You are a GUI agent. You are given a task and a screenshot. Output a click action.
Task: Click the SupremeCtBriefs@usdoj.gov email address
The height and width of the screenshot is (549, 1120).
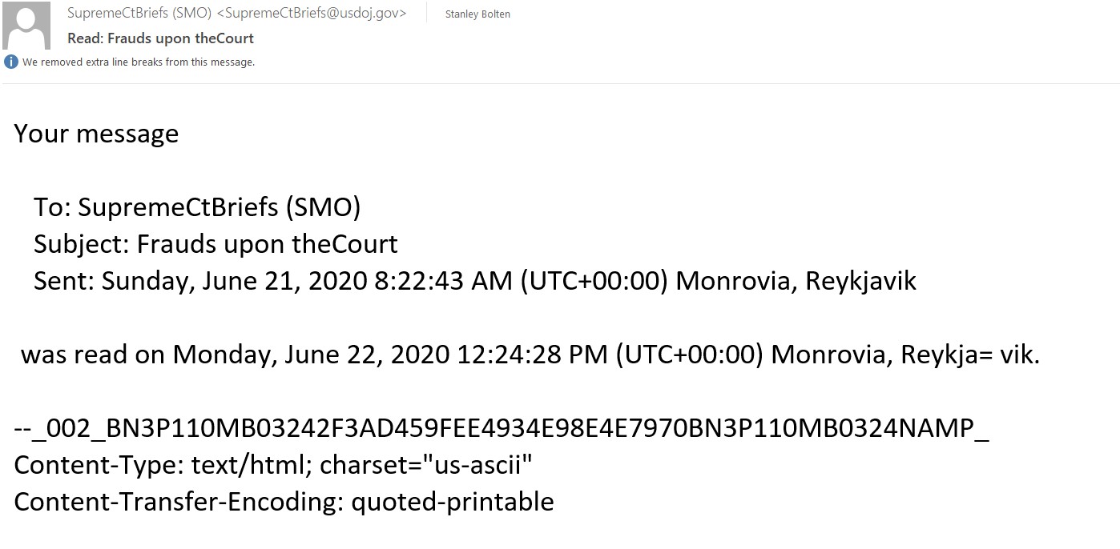(x=312, y=13)
